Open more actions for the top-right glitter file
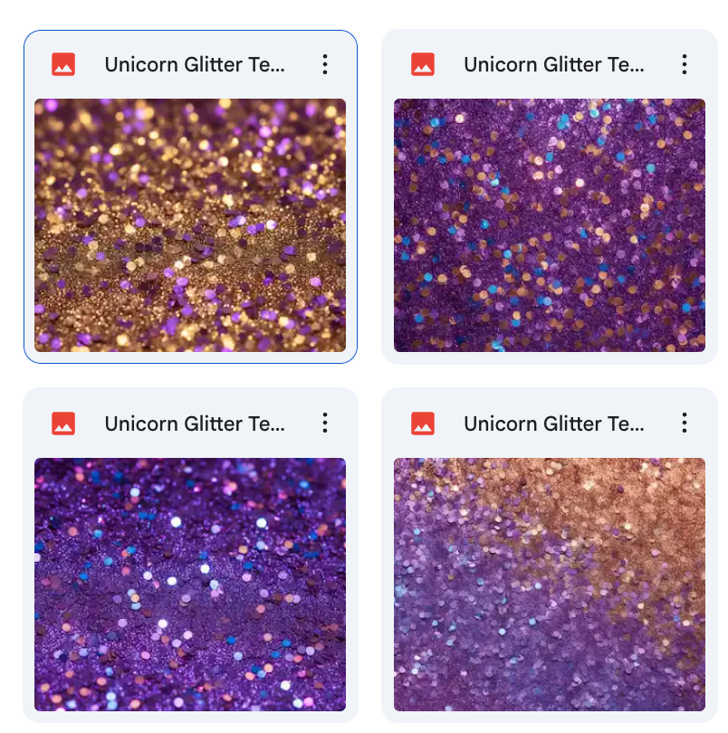The height and width of the screenshot is (733, 728). click(x=684, y=64)
